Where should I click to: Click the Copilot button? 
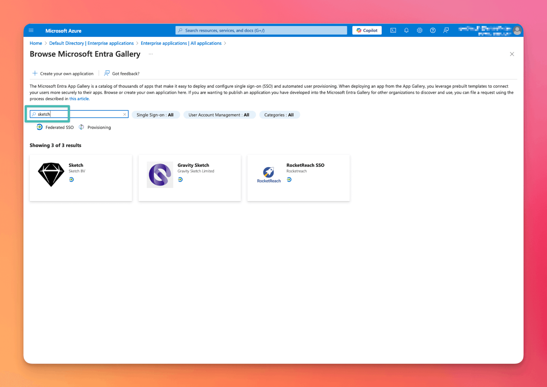coord(367,30)
